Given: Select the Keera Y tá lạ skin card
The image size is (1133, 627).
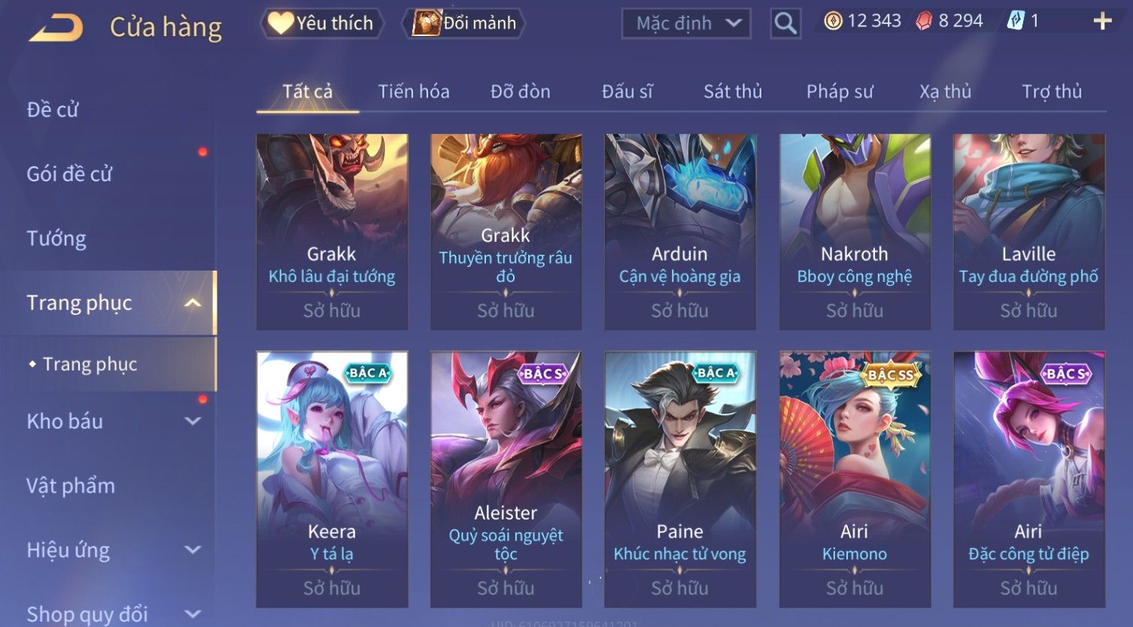Looking at the screenshot, I should [332, 479].
